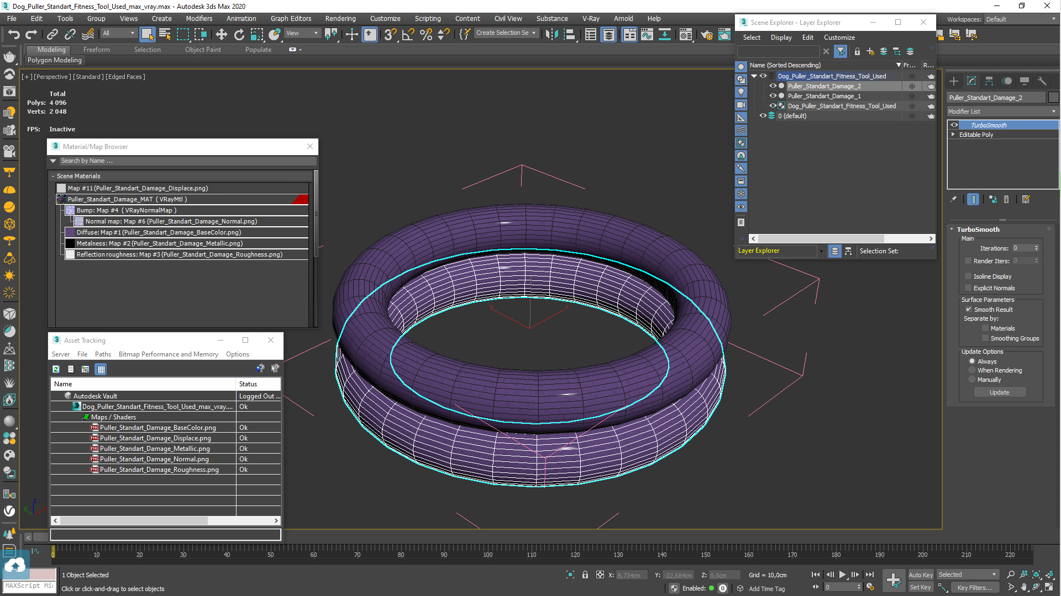The height and width of the screenshot is (596, 1061).
Task: Toggle Isoline Display checkbox
Action: tap(968, 276)
